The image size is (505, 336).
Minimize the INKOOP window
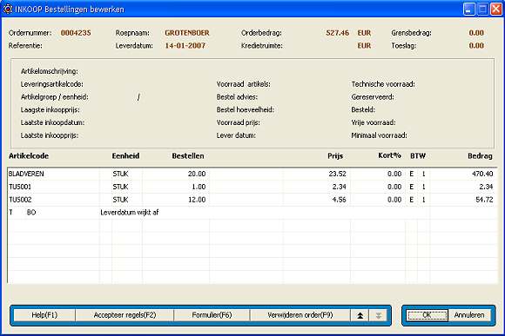pos(469,9)
